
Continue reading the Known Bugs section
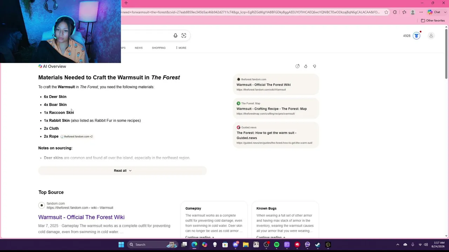coord(271,237)
